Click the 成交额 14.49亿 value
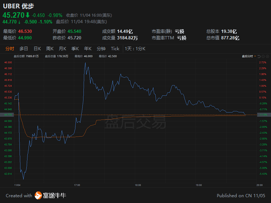The width and height of the screenshot is (271, 203). (x=125, y=31)
